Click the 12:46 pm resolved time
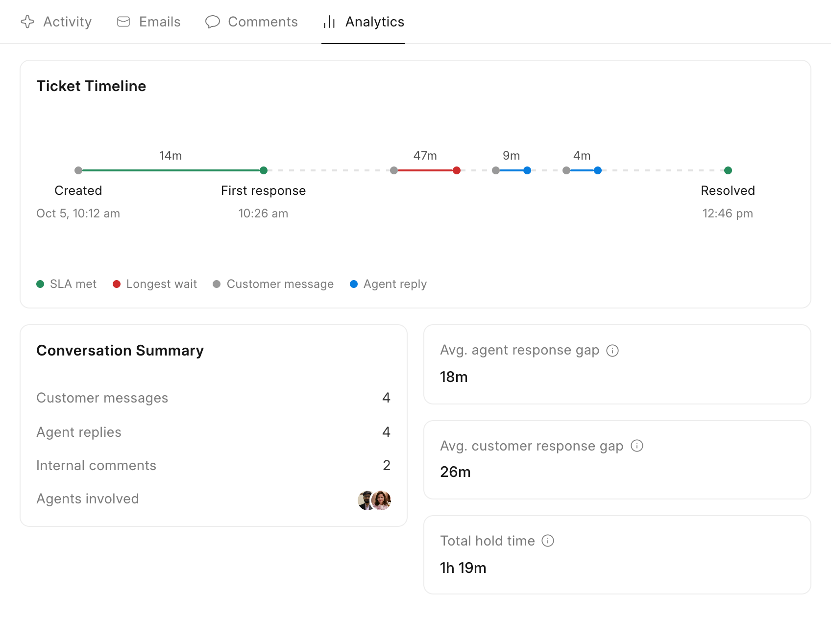 728,214
